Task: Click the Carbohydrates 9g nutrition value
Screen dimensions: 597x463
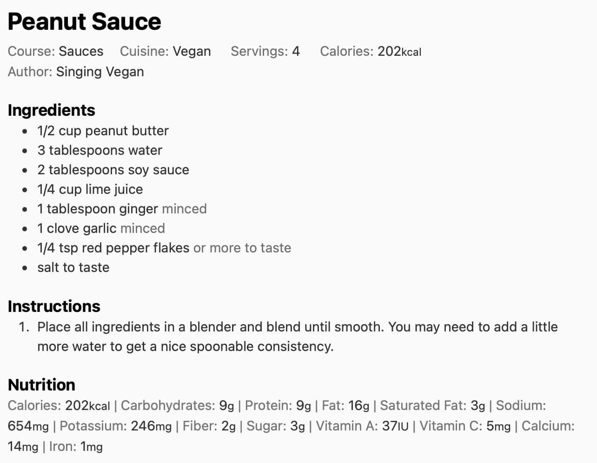Action: click(226, 405)
